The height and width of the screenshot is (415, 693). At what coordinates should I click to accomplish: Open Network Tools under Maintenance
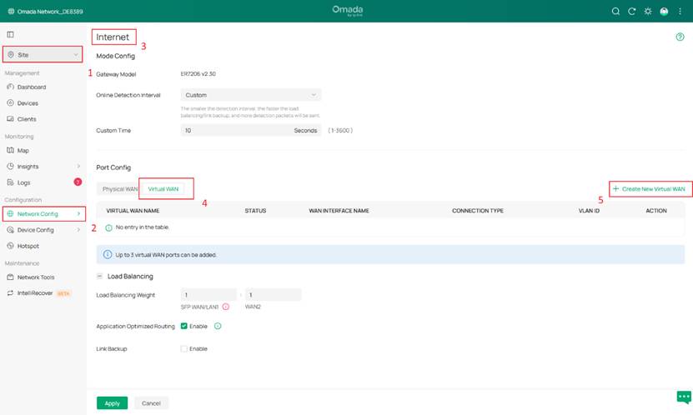pyautogui.click(x=35, y=277)
